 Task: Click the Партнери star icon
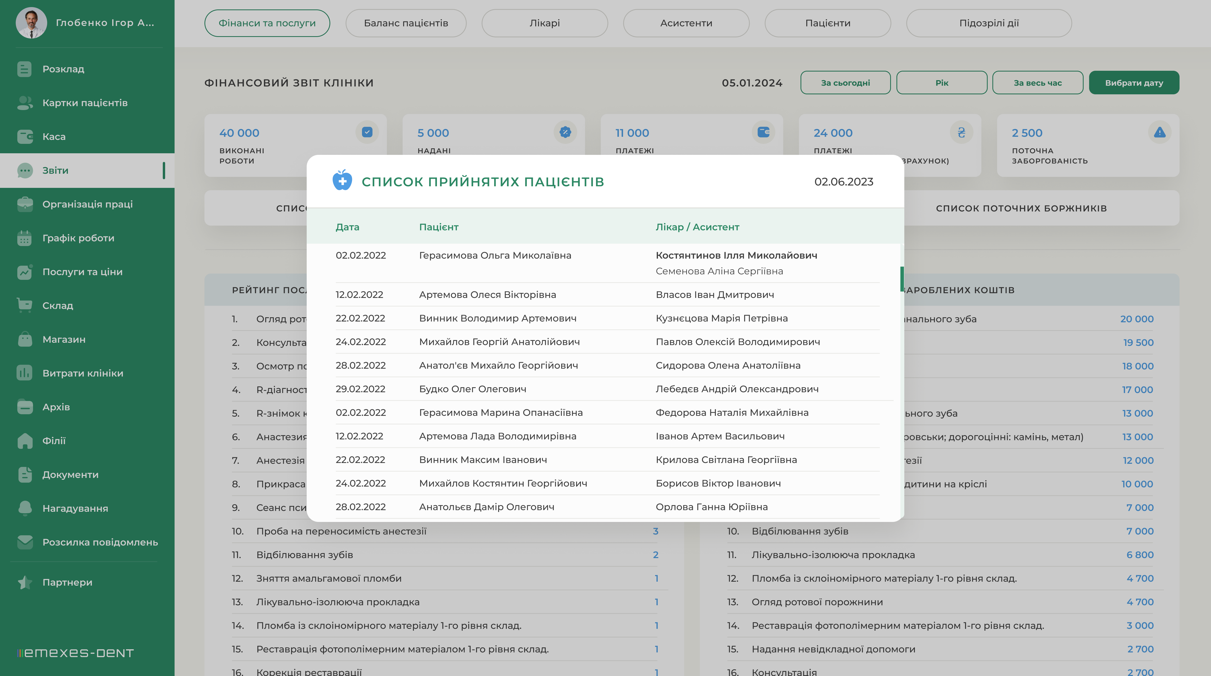[x=24, y=582]
